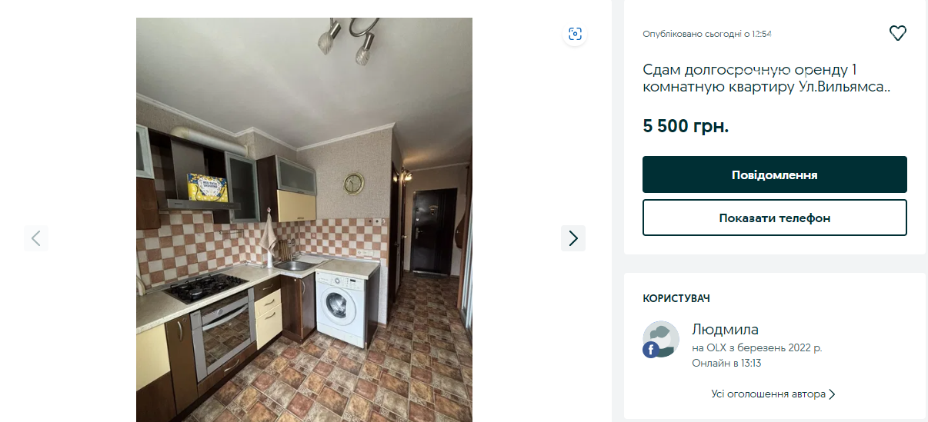Go to the next listing photo
Screen dimensions: 928x422
573,238
